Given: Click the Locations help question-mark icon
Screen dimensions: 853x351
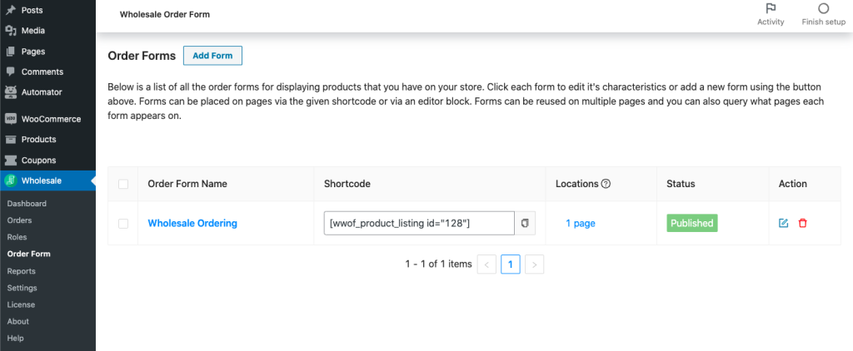Looking at the screenshot, I should tap(606, 184).
